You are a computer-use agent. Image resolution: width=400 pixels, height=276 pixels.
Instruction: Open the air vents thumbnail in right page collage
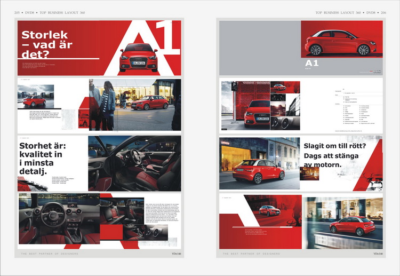[x=285, y=123]
